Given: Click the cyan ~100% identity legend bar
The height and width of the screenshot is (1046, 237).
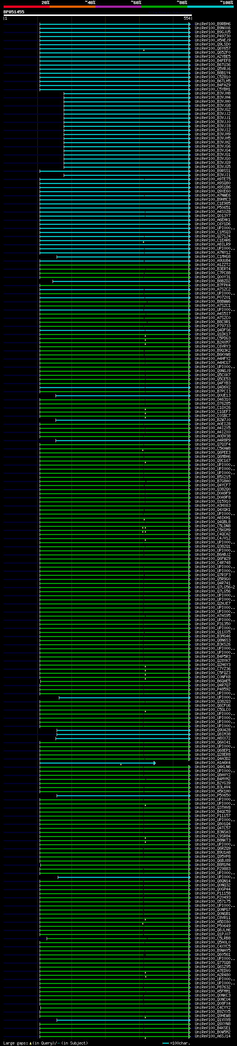Looking at the screenshot, I should click(x=210, y=7).
